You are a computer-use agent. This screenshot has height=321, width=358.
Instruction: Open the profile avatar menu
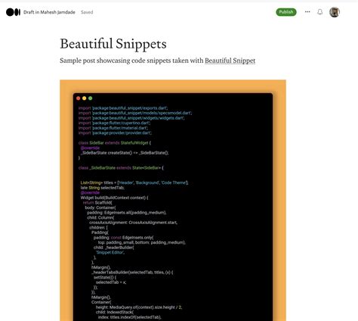pyautogui.click(x=335, y=12)
